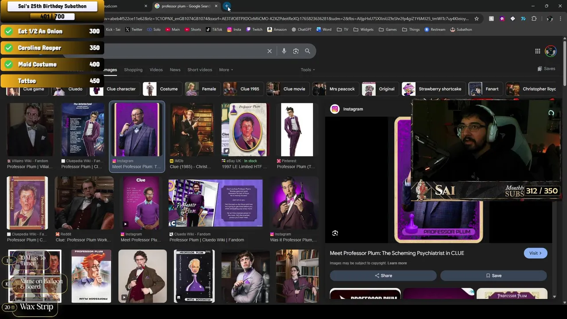Select the Female filter chip
Image resolution: width=567 pixels, height=319 pixels.
[202, 89]
